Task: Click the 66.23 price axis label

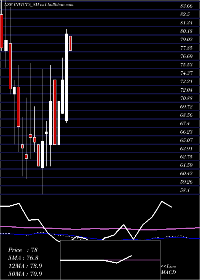Action: (186, 132)
